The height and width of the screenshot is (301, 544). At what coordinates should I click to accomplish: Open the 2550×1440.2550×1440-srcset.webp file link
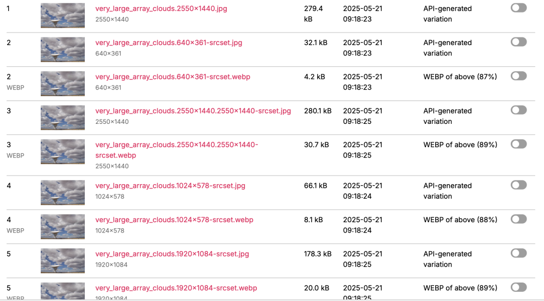pos(176,150)
